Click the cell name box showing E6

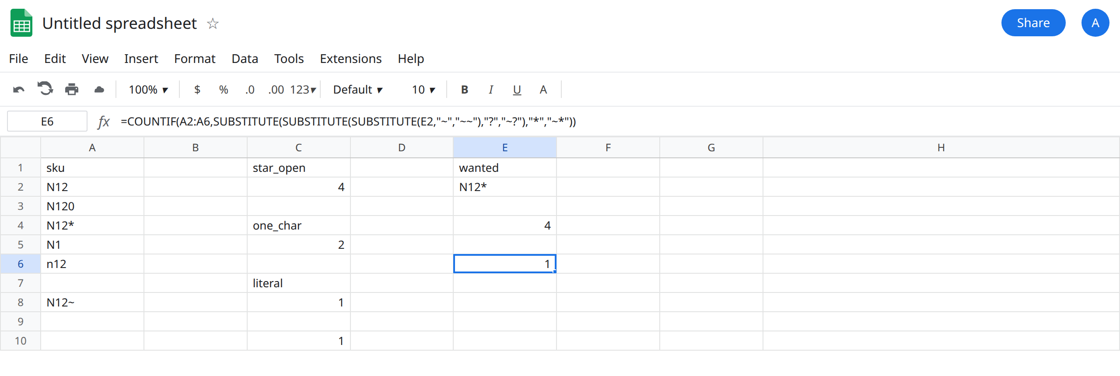[x=47, y=122]
